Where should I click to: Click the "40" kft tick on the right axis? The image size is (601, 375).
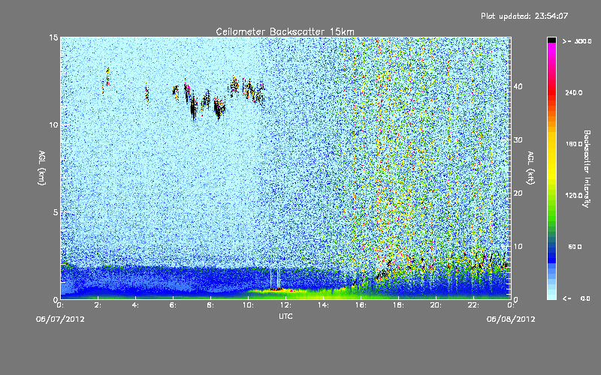pyautogui.click(x=518, y=86)
